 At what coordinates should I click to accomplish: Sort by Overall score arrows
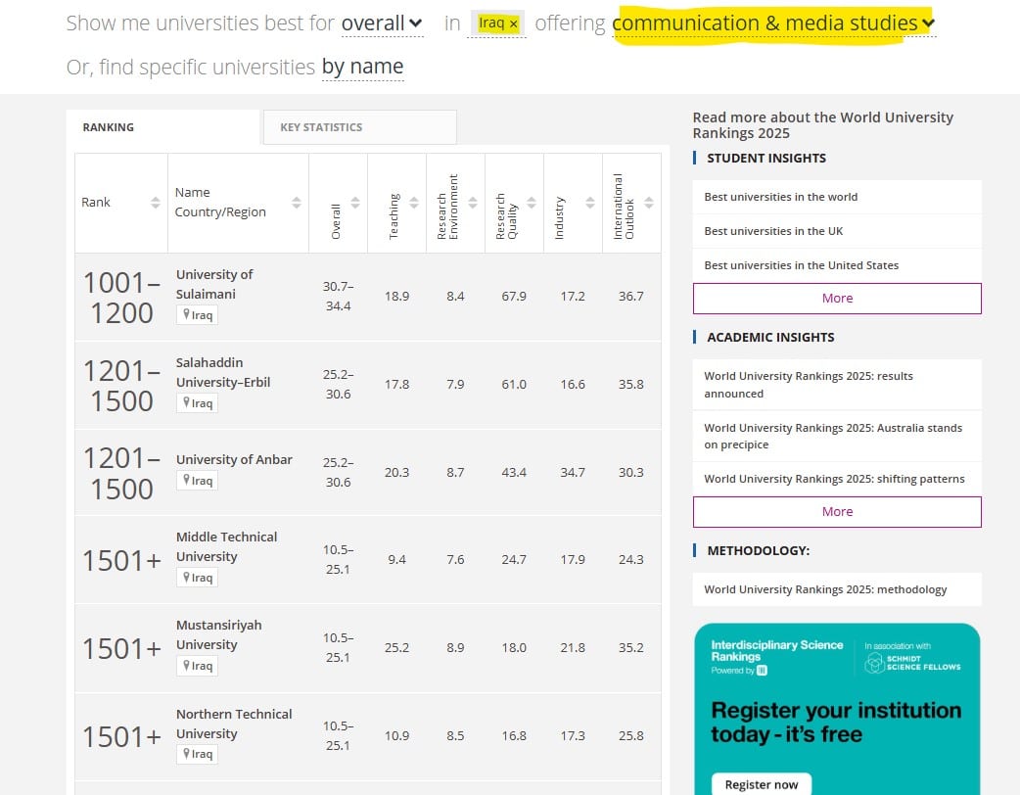[355, 203]
